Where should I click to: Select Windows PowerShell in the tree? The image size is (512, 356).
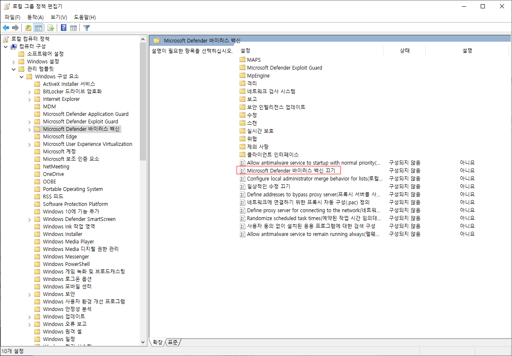click(66, 264)
